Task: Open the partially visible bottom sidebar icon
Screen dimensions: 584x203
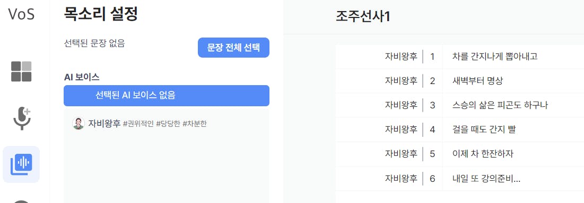Action: click(x=21, y=201)
